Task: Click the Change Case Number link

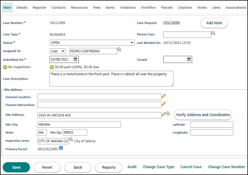Action: (x=226, y=167)
